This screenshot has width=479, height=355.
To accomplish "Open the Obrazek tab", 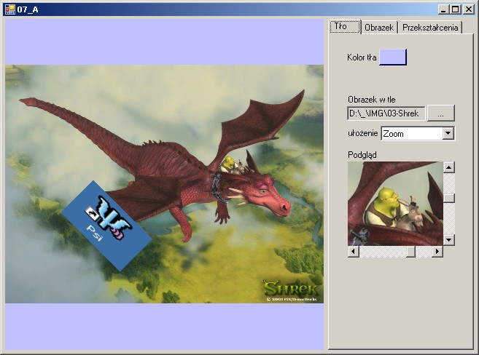I will 379,28.
